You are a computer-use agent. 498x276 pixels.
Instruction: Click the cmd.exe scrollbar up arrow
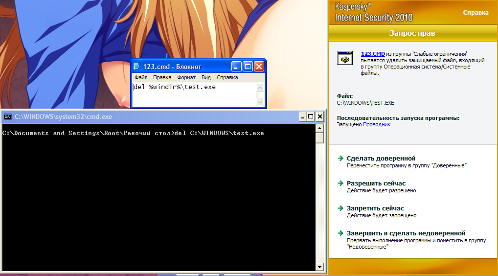[x=319, y=128]
